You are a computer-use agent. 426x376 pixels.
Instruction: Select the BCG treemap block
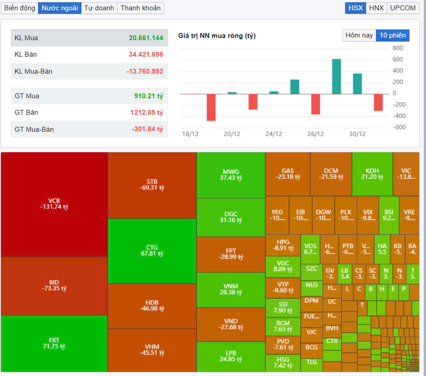(312, 351)
